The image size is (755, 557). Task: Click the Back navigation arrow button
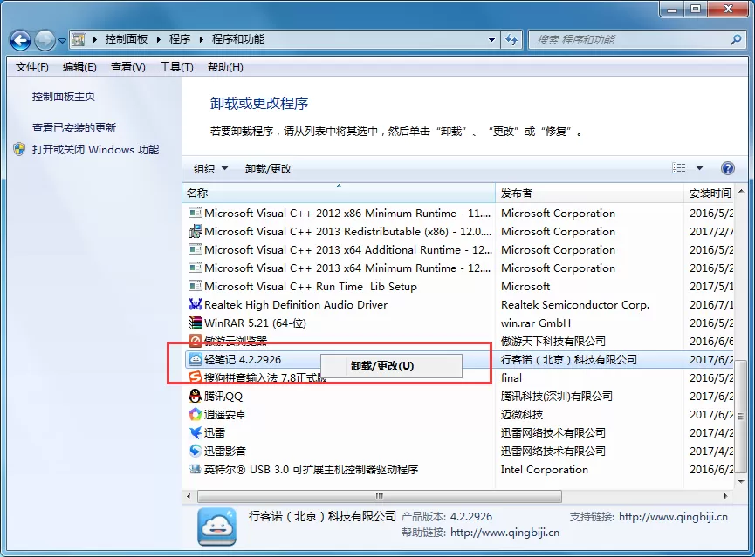coord(20,40)
